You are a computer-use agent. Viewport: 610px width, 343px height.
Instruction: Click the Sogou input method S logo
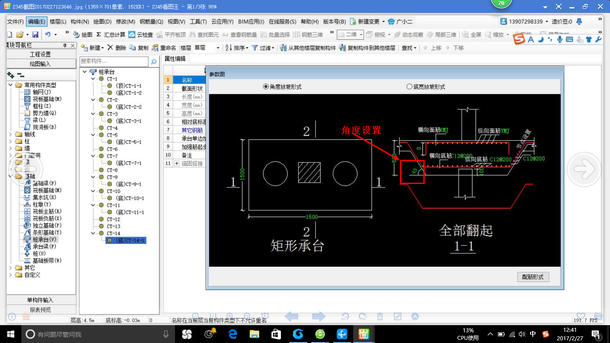click(519, 39)
